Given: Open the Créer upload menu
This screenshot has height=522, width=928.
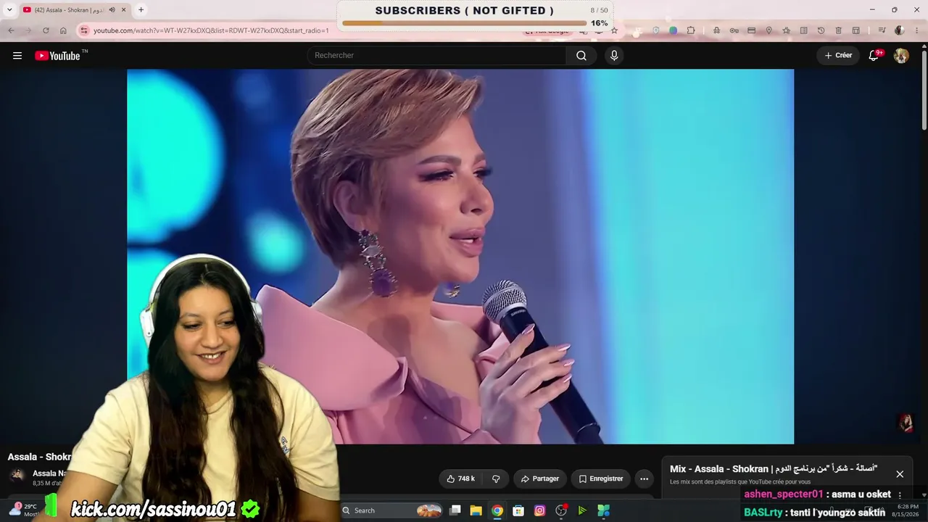Looking at the screenshot, I should pyautogui.click(x=838, y=56).
